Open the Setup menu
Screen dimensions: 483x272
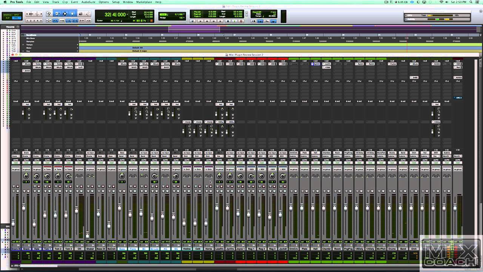[116, 2]
